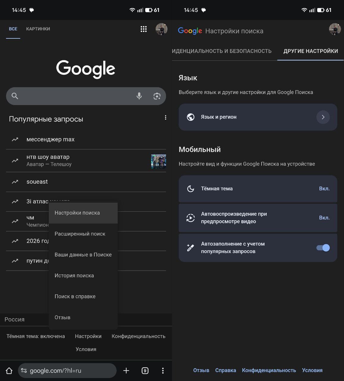The width and height of the screenshot is (344, 381).
Task: Switch to КАРТИНКИ tab
Action: point(38,29)
